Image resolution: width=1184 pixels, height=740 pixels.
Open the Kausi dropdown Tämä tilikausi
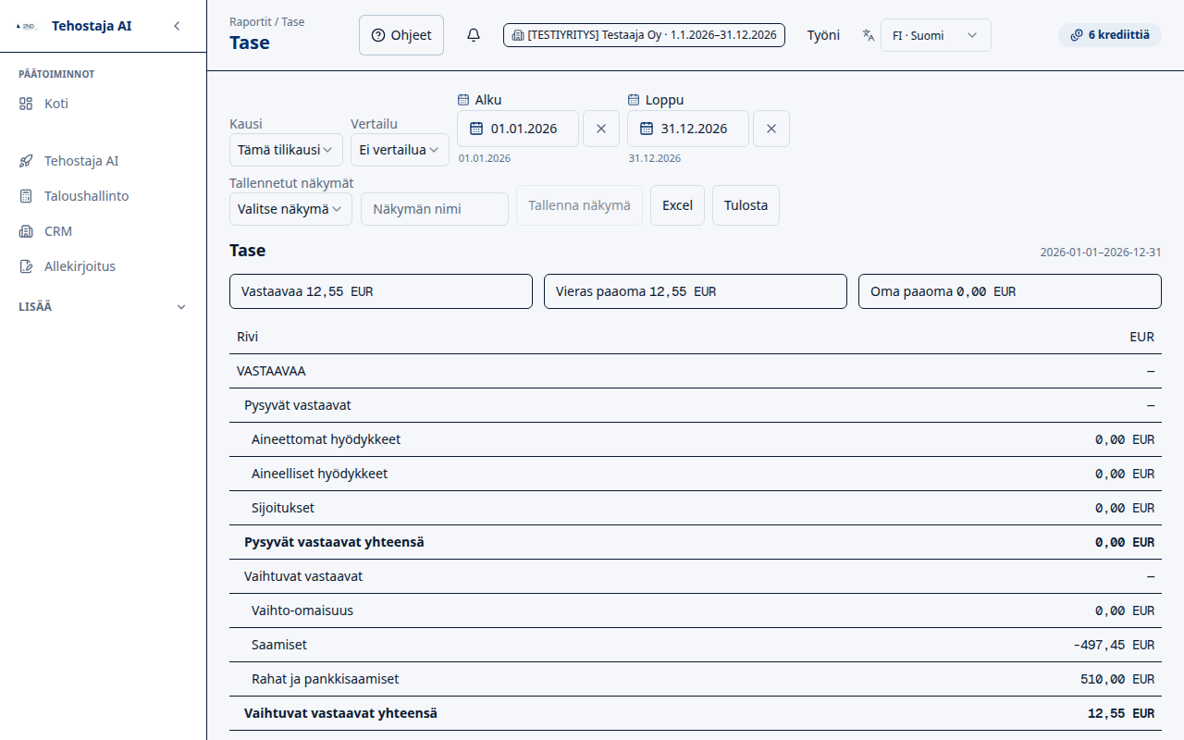[x=286, y=150]
